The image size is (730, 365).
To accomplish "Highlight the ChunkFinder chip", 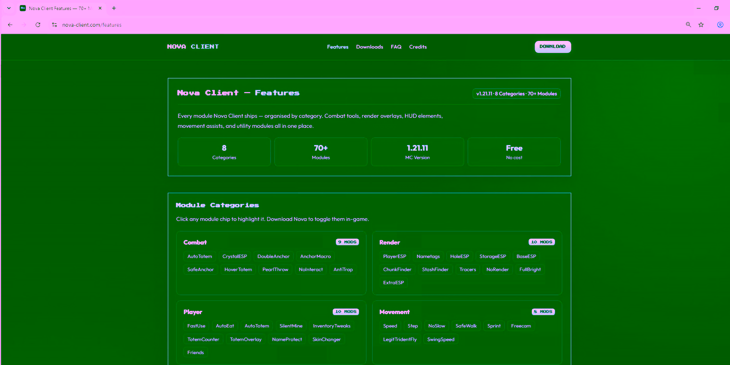I will 397,269.
